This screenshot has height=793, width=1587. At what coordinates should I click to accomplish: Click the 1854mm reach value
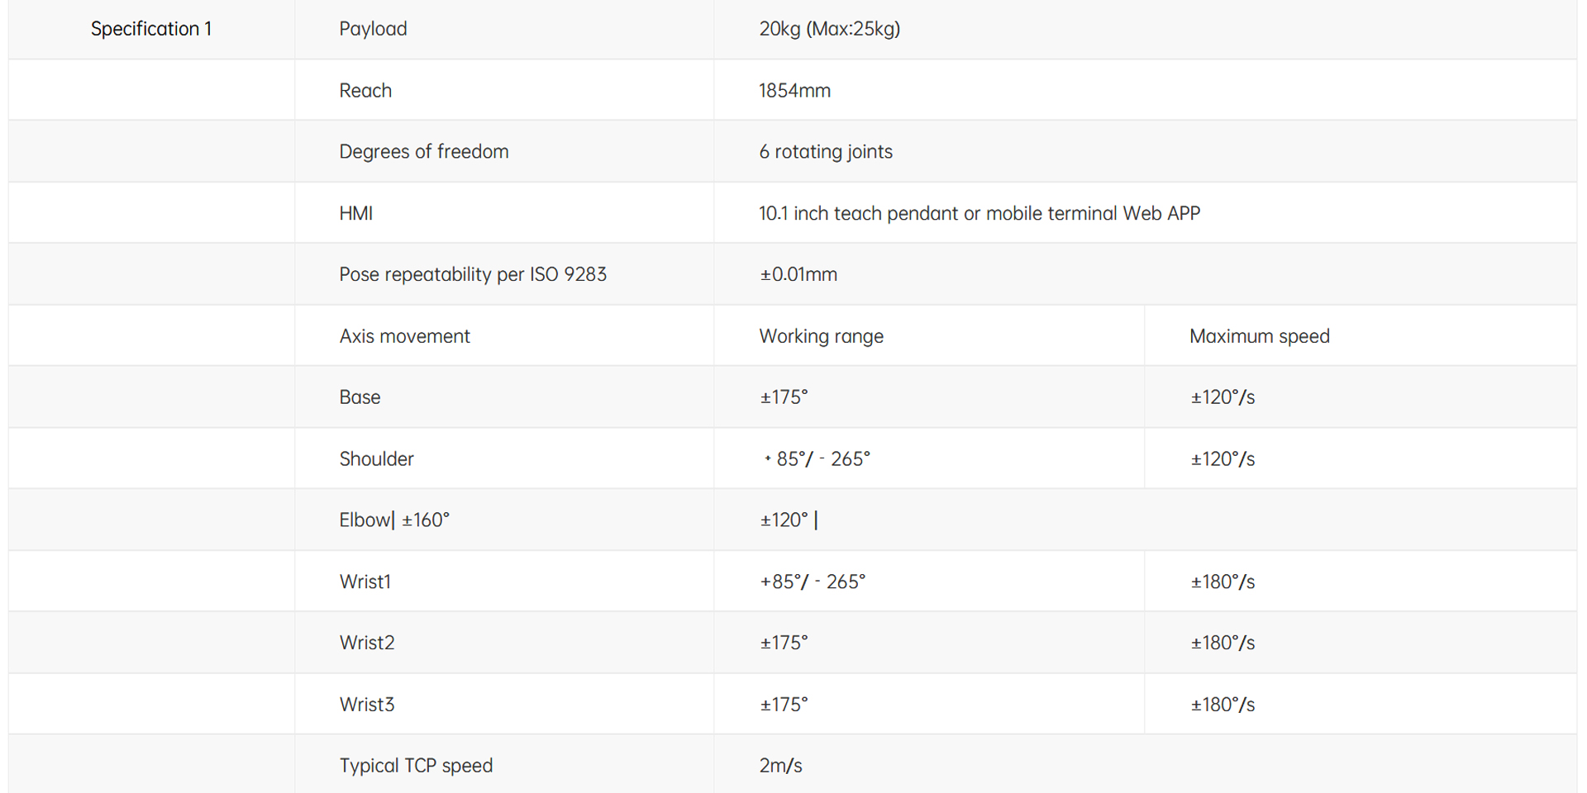click(x=794, y=91)
